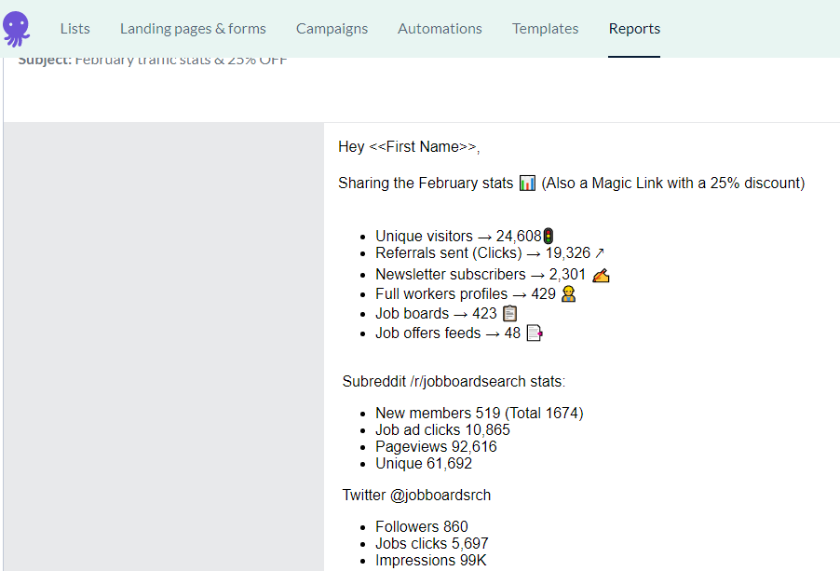Image resolution: width=840 pixels, height=571 pixels.
Task: Click the 'Job offers feeds' bullet text
Action: click(x=428, y=333)
